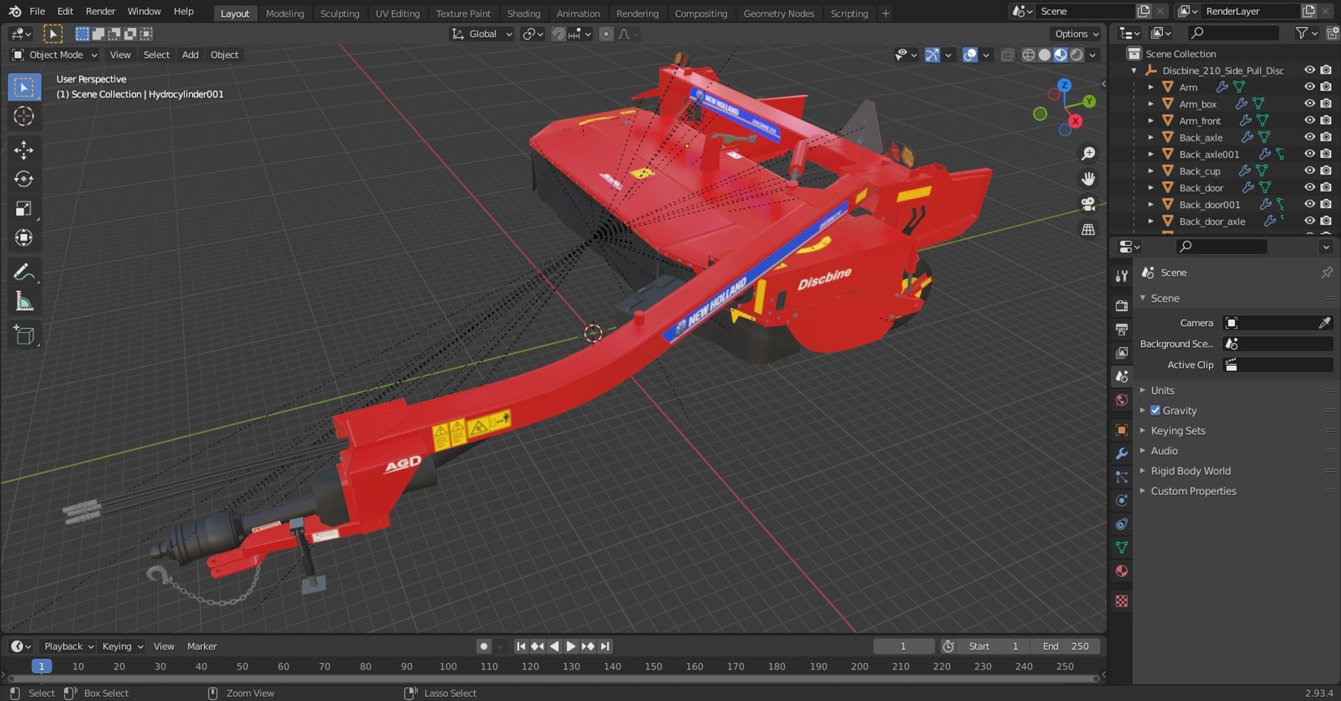
Task: Select the Scale tool
Action: coord(24,209)
